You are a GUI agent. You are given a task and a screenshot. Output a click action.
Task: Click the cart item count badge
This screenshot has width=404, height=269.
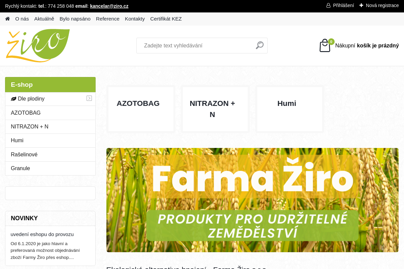tap(331, 42)
